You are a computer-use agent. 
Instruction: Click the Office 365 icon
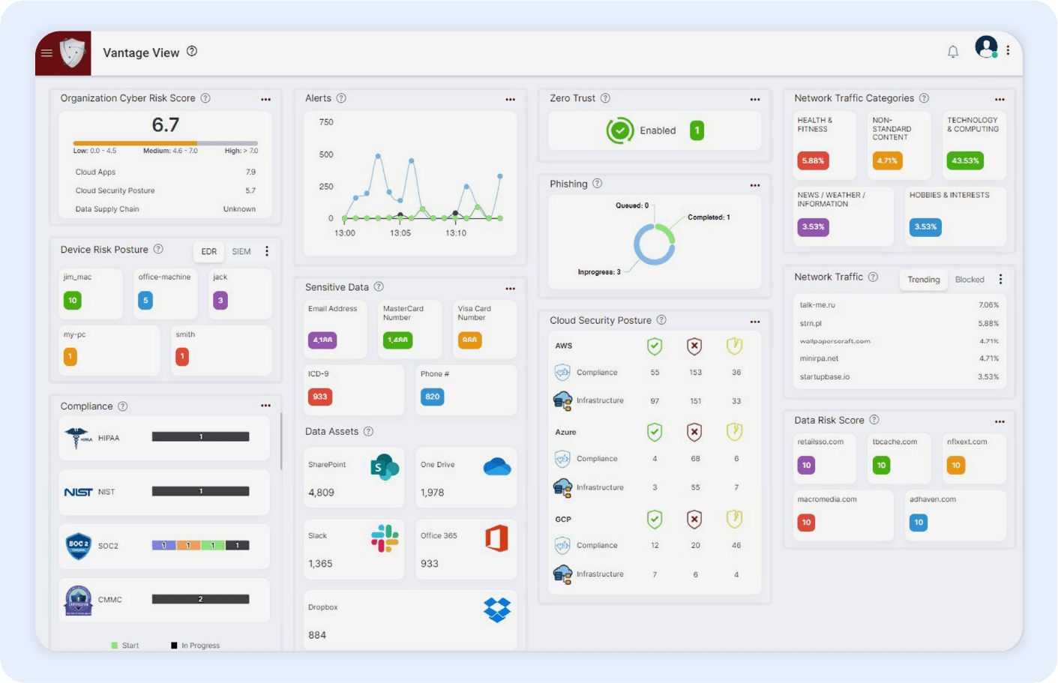[496, 538]
